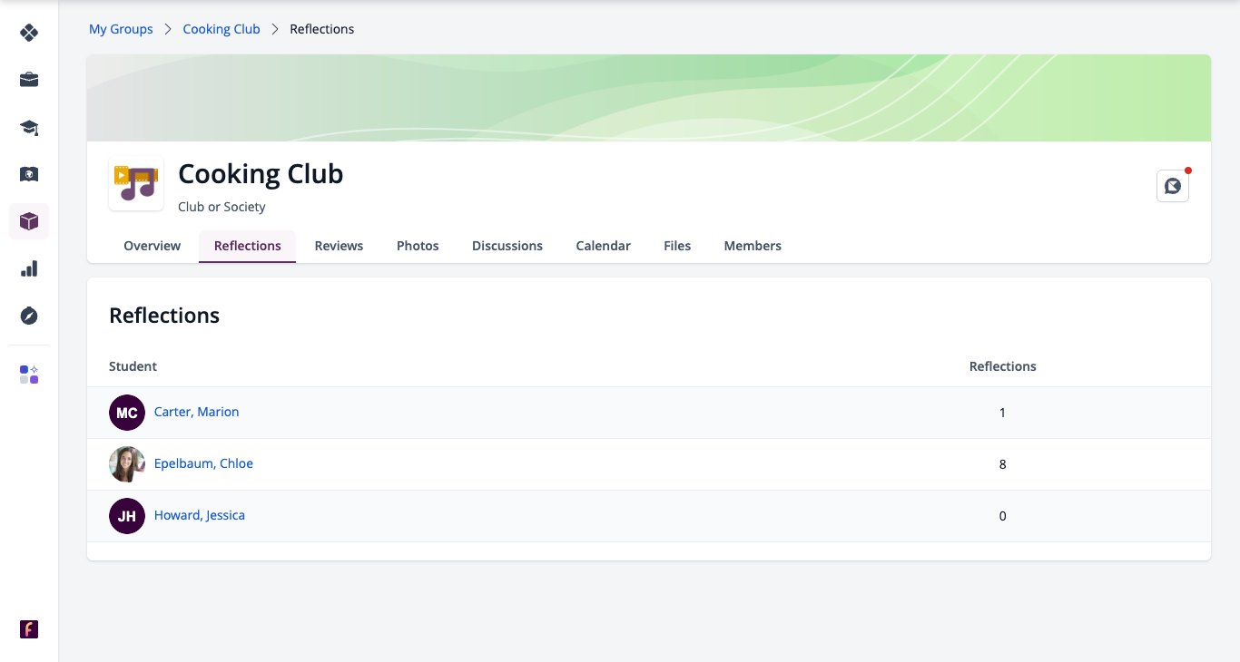This screenshot has height=662, width=1240.
Task: Open the book icon in the sidebar
Action: click(29, 174)
